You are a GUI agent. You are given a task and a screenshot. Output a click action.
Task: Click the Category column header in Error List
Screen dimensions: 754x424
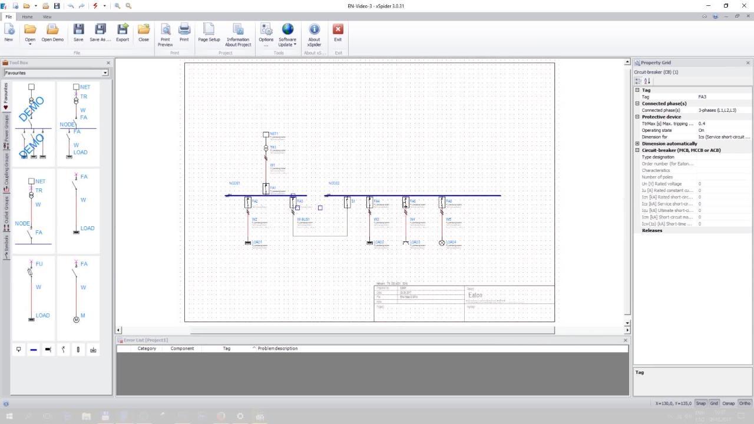[x=147, y=349]
